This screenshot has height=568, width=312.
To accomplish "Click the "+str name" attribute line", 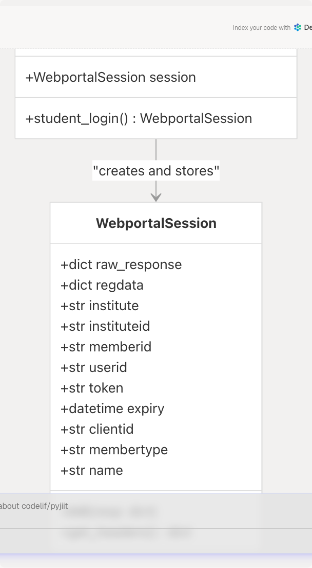I will coord(92,470).
